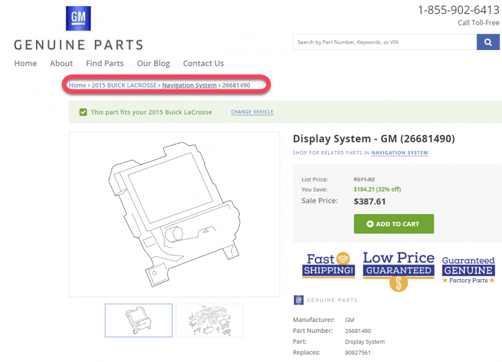Viewport: 502px width, 362px height.
Task: Click the 2015 BUICK LACROSSE breadcrumb
Action: [124, 85]
